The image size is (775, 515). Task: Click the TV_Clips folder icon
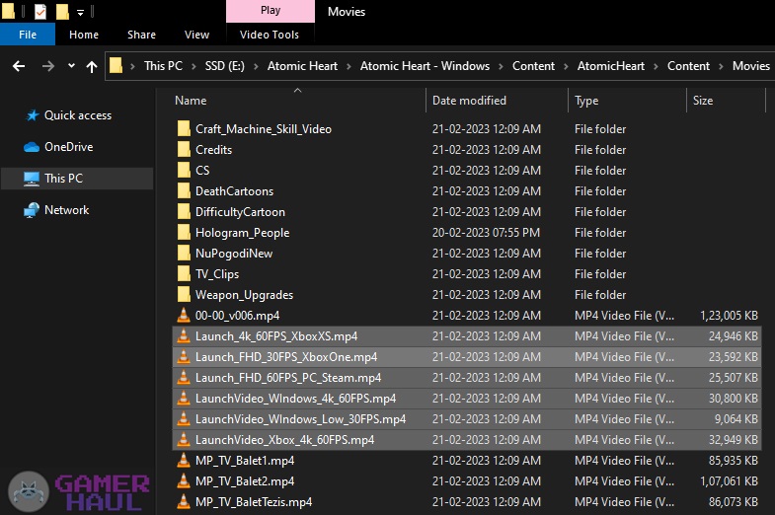(x=184, y=274)
